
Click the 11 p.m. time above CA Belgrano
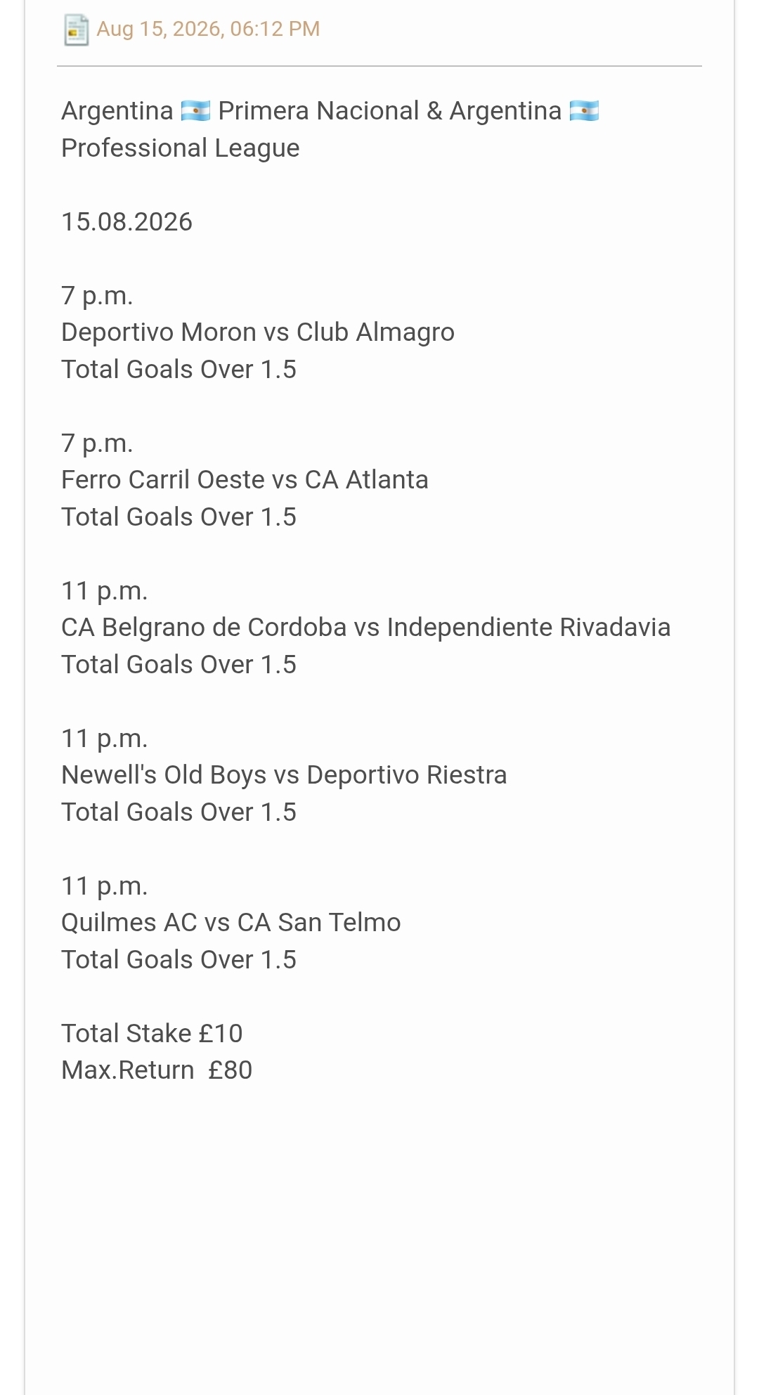tap(105, 591)
